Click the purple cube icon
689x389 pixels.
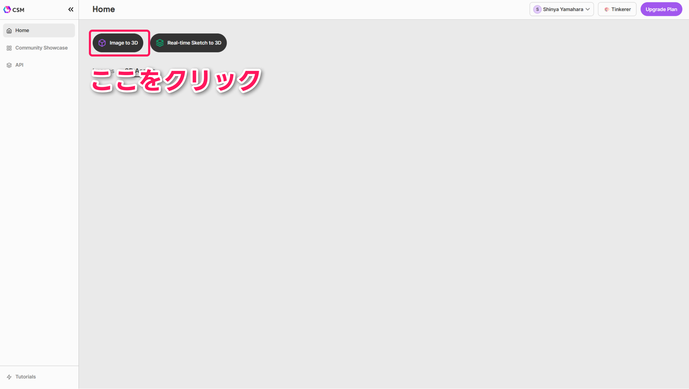point(102,43)
